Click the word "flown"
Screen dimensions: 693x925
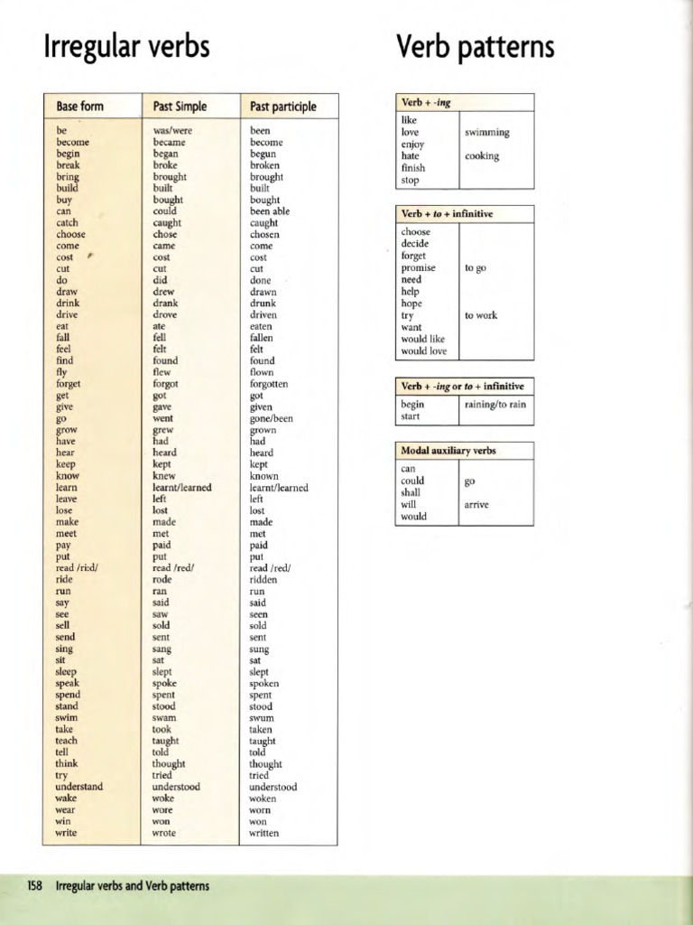coord(262,372)
